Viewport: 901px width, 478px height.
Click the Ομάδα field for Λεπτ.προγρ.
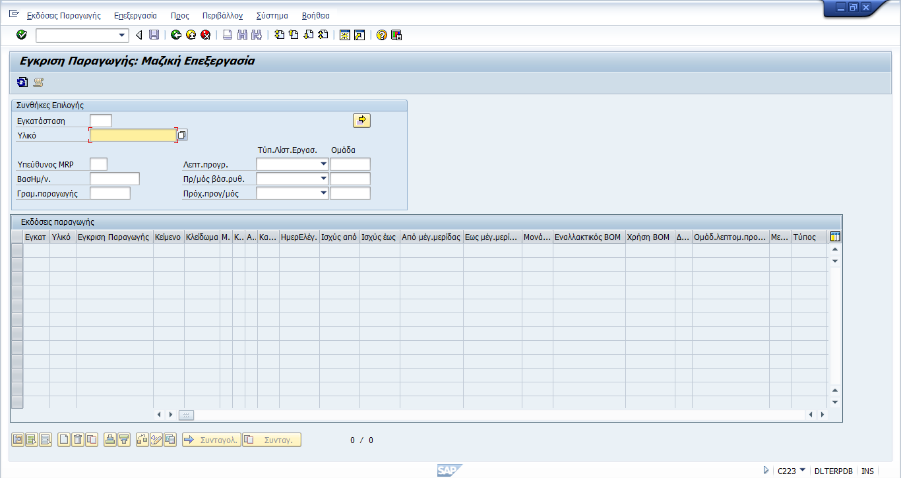click(x=350, y=164)
